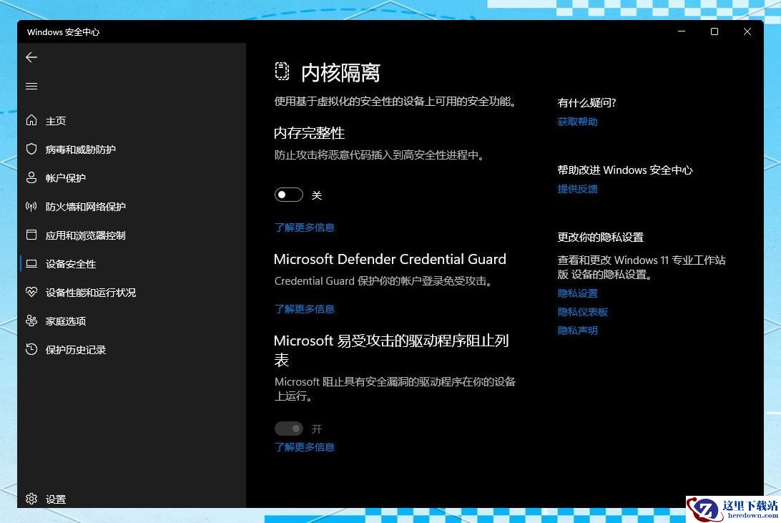Click the 获取帮助 link
The image size is (781, 523).
pyautogui.click(x=577, y=122)
